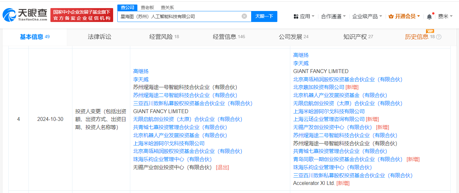Open 北京机器人产业发展投资基金 in before-change column

point(180,135)
